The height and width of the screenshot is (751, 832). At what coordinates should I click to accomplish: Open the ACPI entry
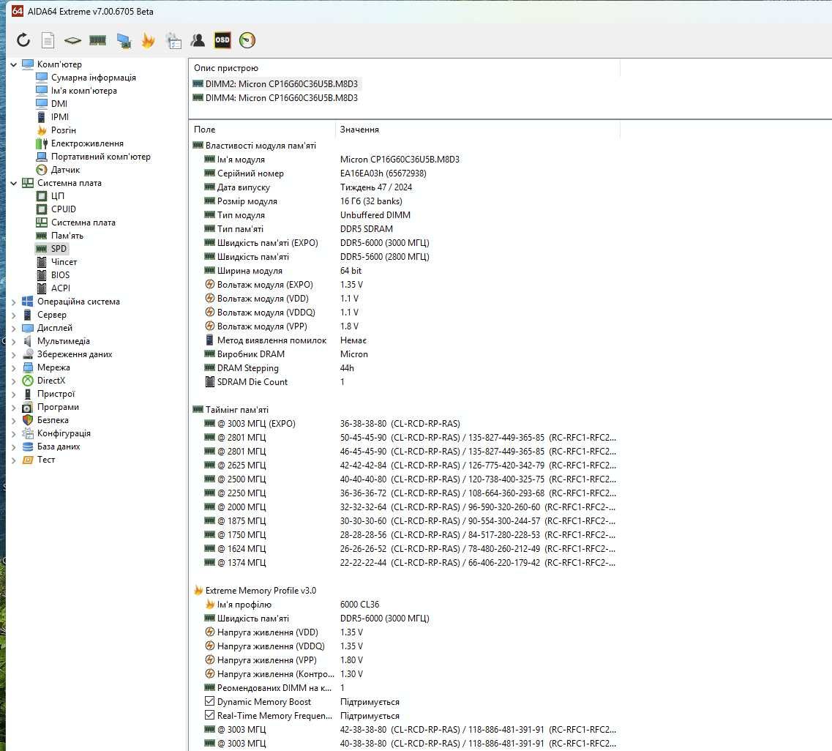61,288
